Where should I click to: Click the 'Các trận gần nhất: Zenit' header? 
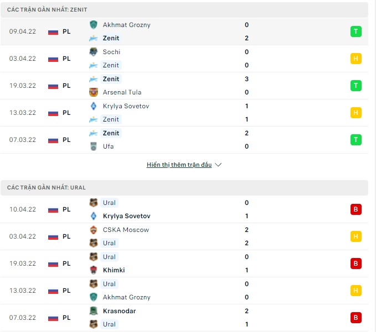pos(47,10)
